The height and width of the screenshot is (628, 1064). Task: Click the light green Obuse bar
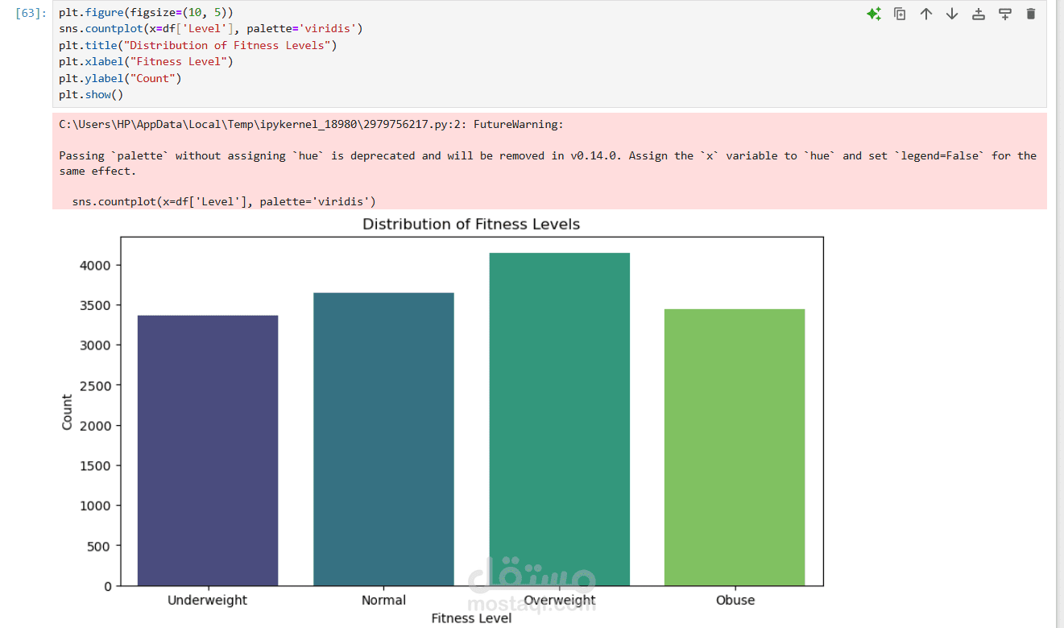tap(735, 447)
